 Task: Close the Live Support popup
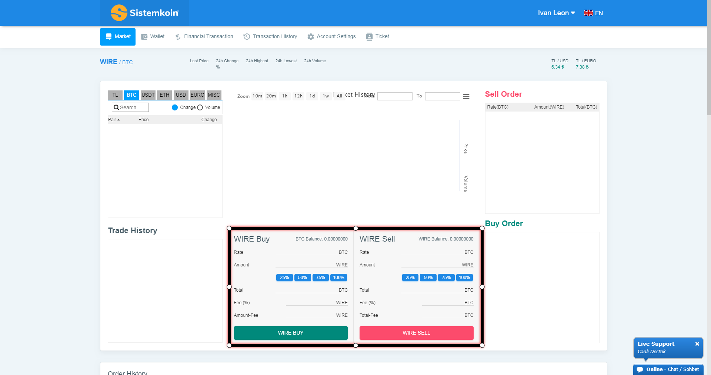pos(697,344)
